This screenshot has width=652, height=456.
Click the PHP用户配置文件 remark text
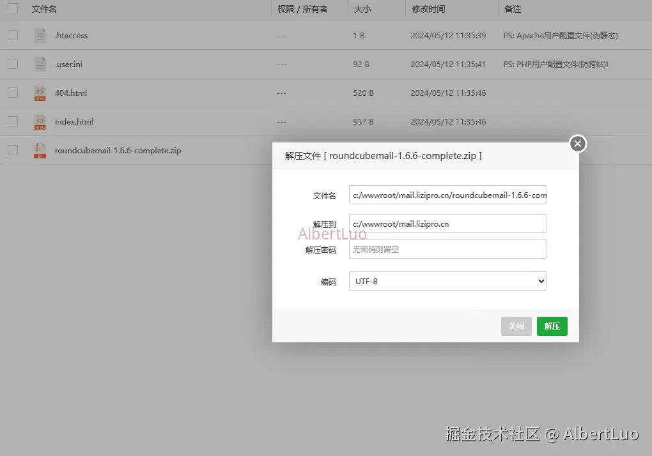555,65
